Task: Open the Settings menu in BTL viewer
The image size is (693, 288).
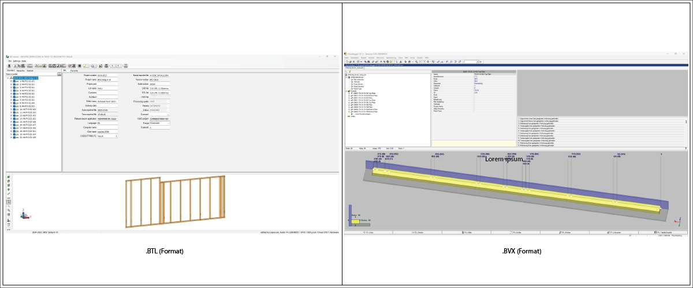Action: 17,61
